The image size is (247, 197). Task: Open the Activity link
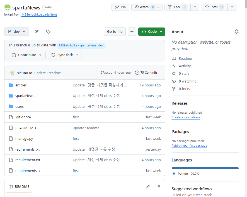[x=185, y=66]
